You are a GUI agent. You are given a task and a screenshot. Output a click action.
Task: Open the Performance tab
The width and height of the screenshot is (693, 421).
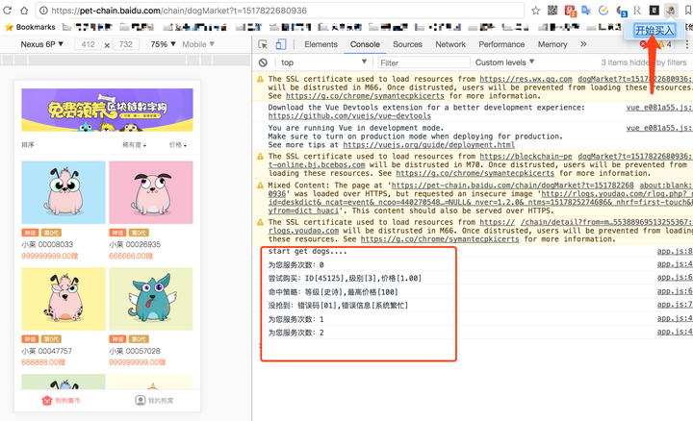501,44
